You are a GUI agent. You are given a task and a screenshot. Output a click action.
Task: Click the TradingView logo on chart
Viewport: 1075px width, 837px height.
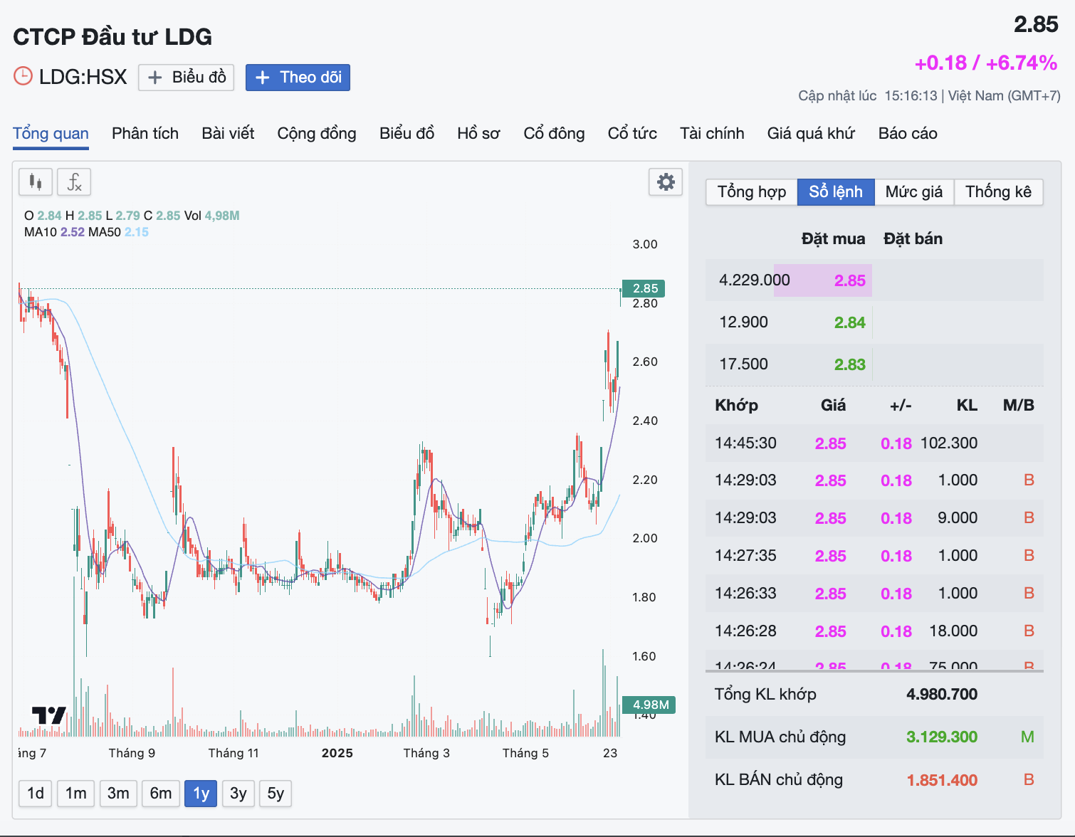[x=48, y=715]
